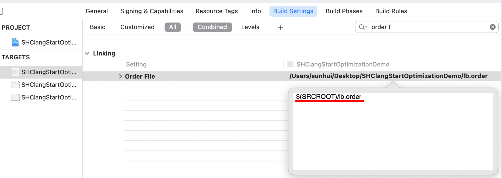This screenshot has height=178, width=502.
Task: Click the target icon in the column header
Action: (290, 64)
